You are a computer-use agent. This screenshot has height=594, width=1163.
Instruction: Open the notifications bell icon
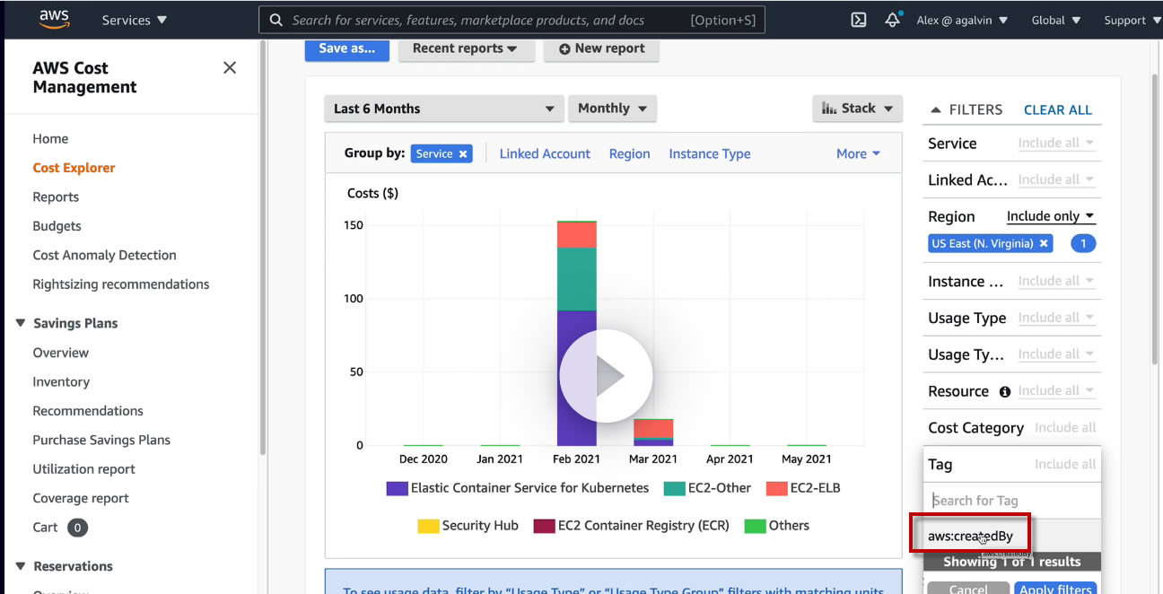coord(892,20)
